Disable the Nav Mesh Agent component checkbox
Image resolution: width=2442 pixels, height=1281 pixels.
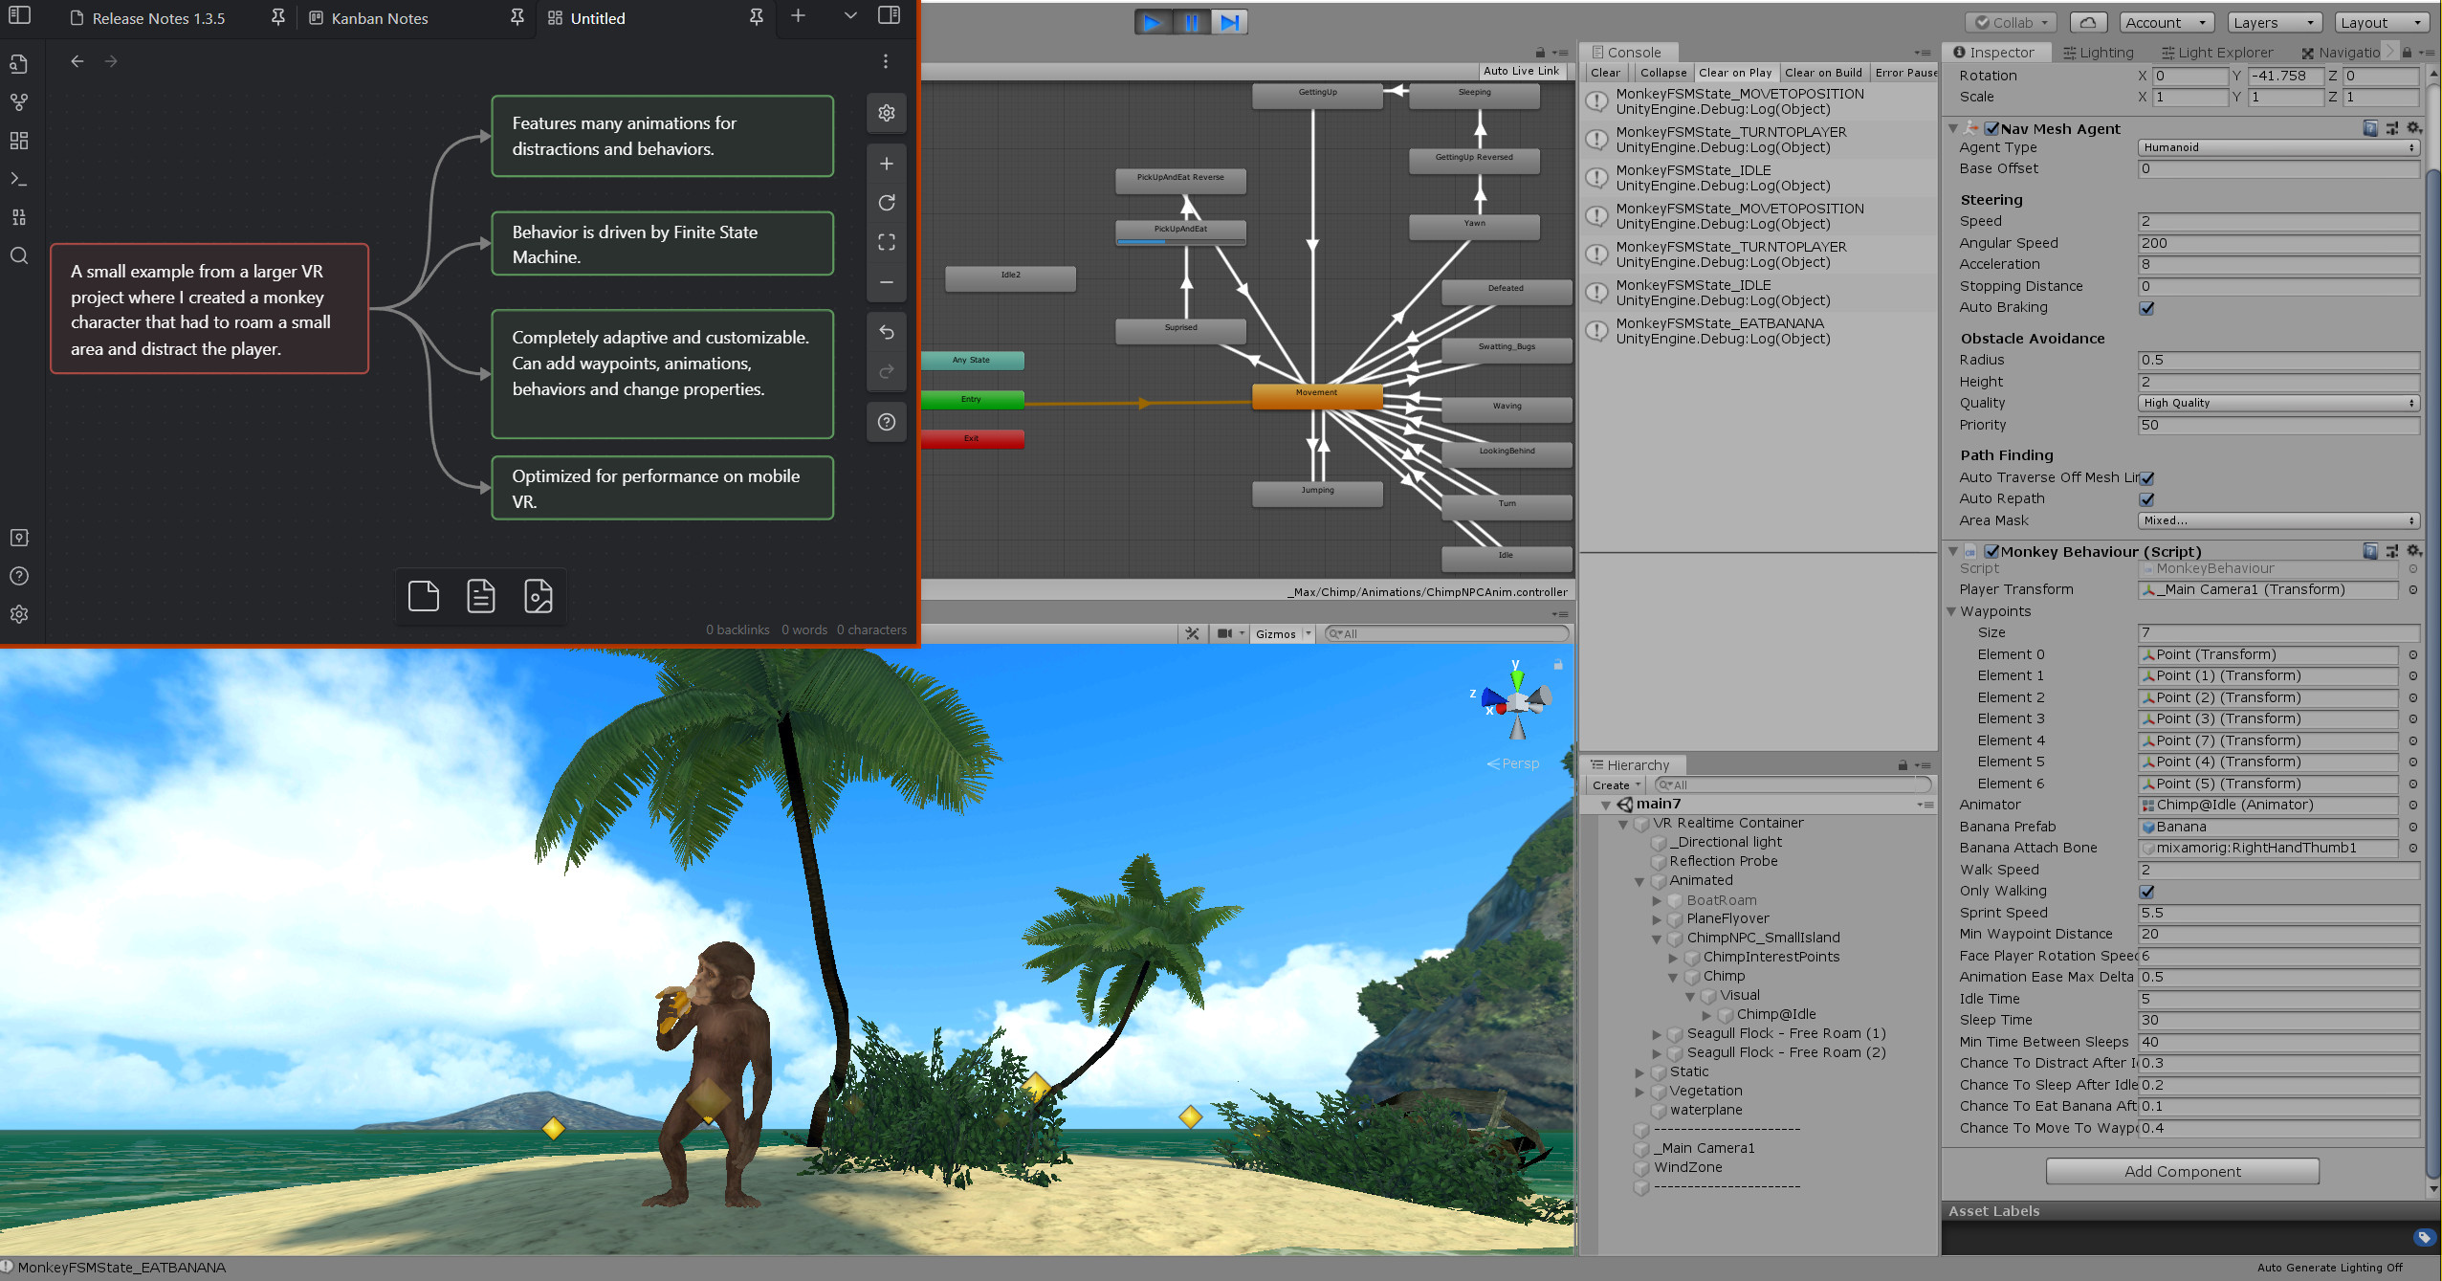(1991, 128)
